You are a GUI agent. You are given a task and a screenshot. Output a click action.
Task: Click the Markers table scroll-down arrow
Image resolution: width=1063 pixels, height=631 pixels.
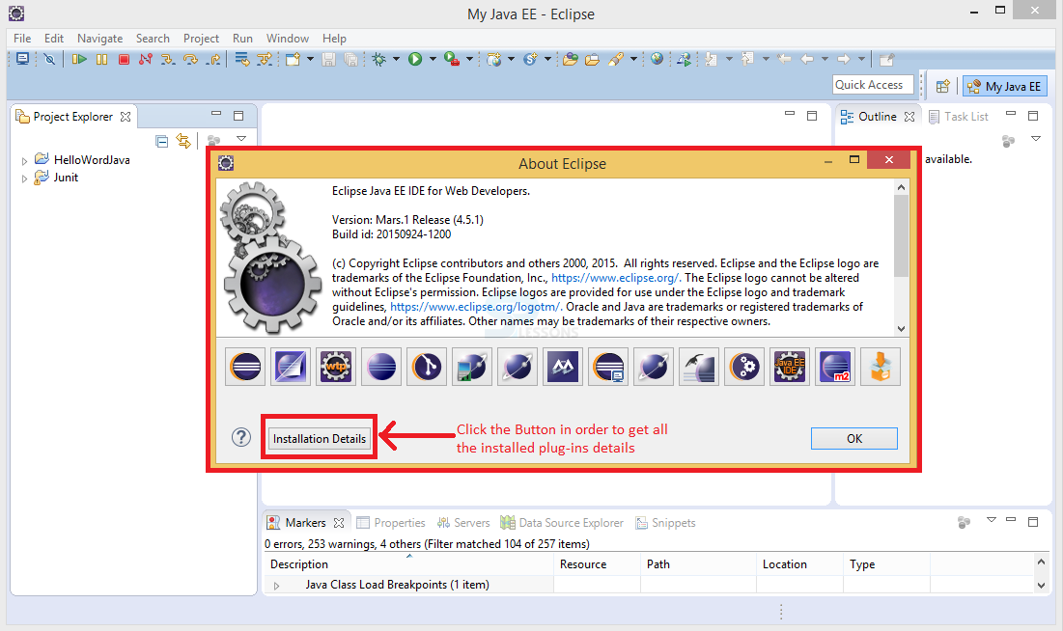tap(1042, 586)
